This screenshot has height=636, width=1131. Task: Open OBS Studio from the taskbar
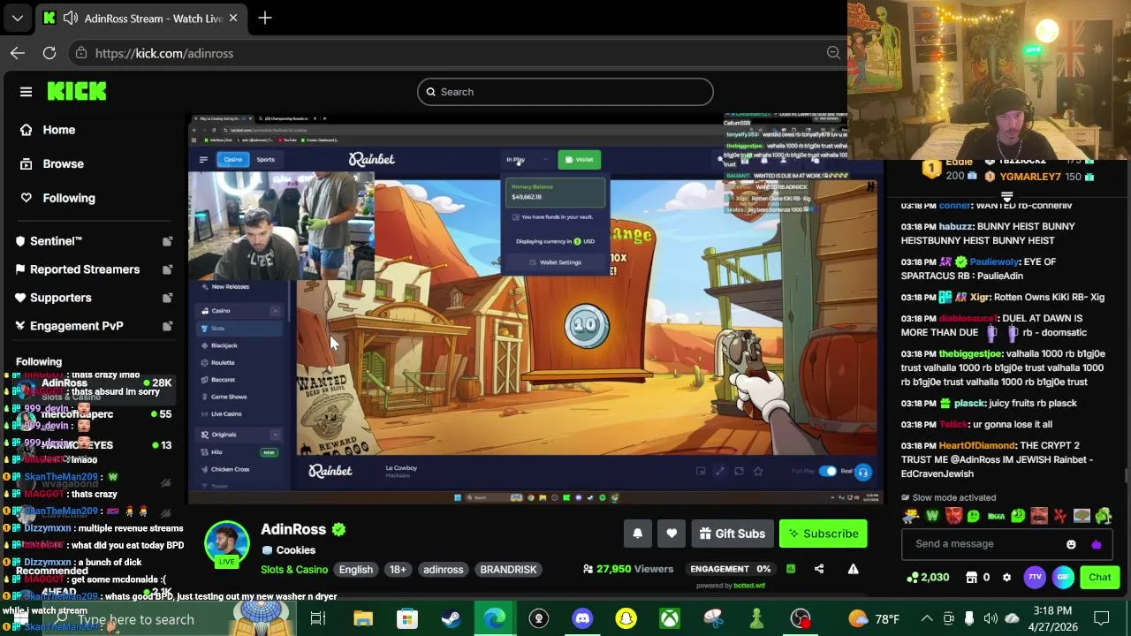[801, 618]
